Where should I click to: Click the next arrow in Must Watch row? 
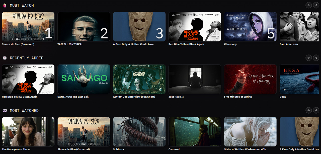pyautogui.click(x=316, y=5)
